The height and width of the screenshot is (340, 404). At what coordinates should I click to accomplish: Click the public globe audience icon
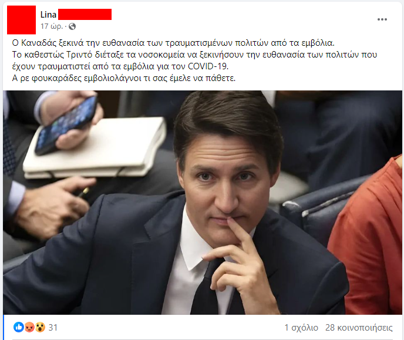click(72, 26)
